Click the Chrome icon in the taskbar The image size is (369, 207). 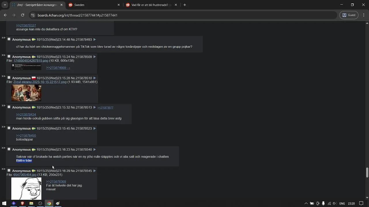[49, 203]
